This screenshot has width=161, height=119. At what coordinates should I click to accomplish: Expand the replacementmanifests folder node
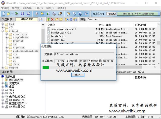(x=7, y=51)
